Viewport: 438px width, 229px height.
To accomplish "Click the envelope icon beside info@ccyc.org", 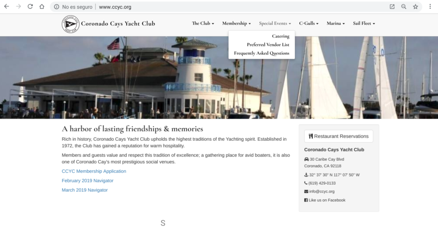I will coord(306,191).
